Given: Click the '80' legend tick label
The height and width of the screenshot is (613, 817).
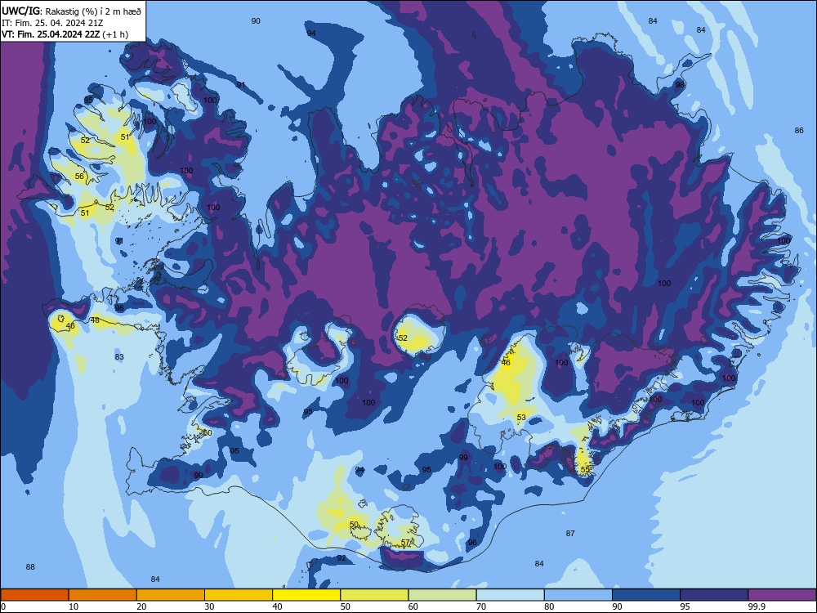Looking at the screenshot, I should [549, 606].
